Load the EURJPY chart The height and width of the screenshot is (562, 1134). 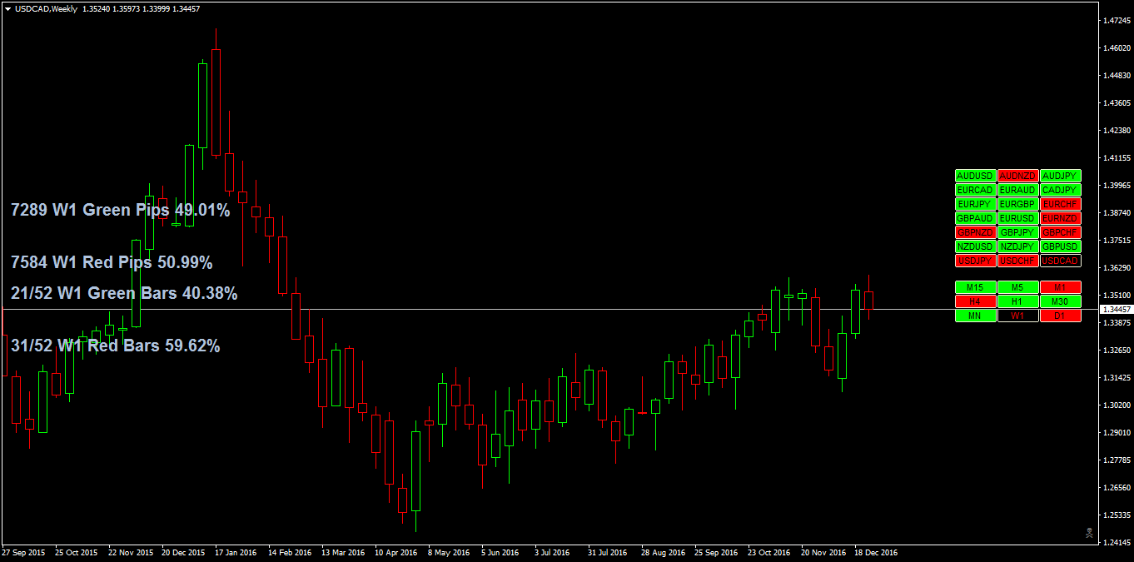pyautogui.click(x=976, y=204)
